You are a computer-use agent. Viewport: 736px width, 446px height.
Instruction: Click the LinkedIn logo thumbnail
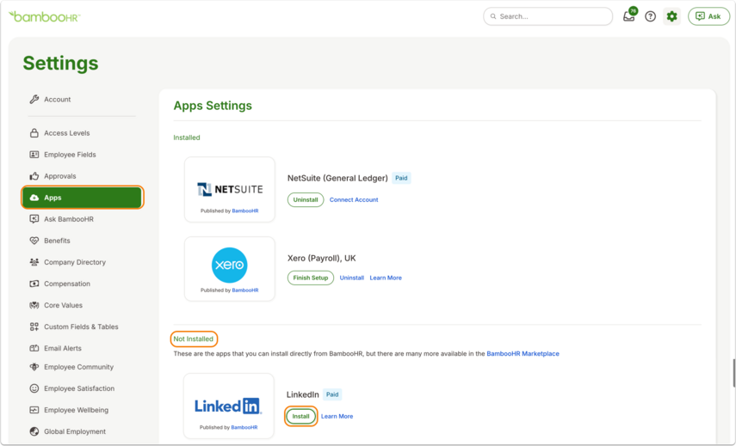pyautogui.click(x=229, y=406)
